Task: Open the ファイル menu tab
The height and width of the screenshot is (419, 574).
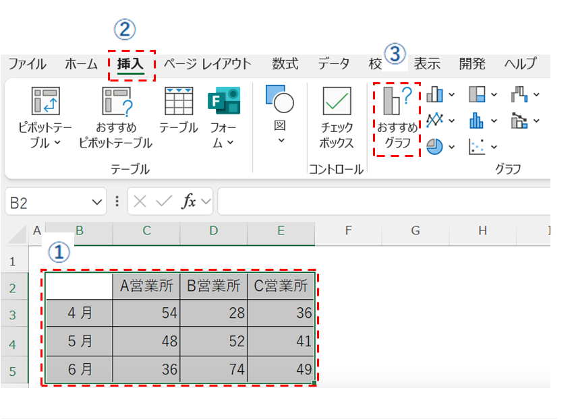Action: pyautogui.click(x=27, y=64)
